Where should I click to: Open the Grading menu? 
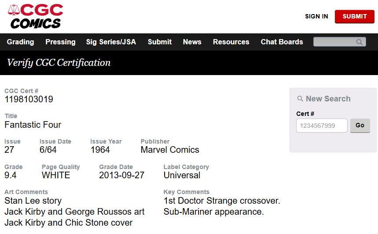click(20, 42)
